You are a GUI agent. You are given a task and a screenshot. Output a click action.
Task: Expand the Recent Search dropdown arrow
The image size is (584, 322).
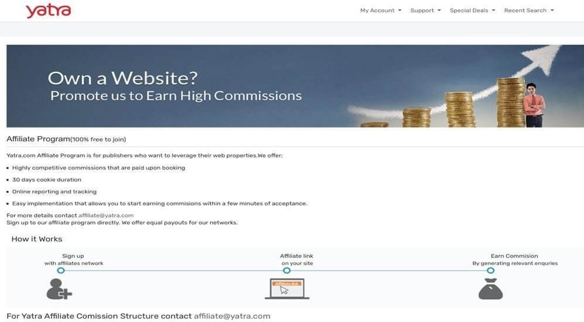[552, 11]
